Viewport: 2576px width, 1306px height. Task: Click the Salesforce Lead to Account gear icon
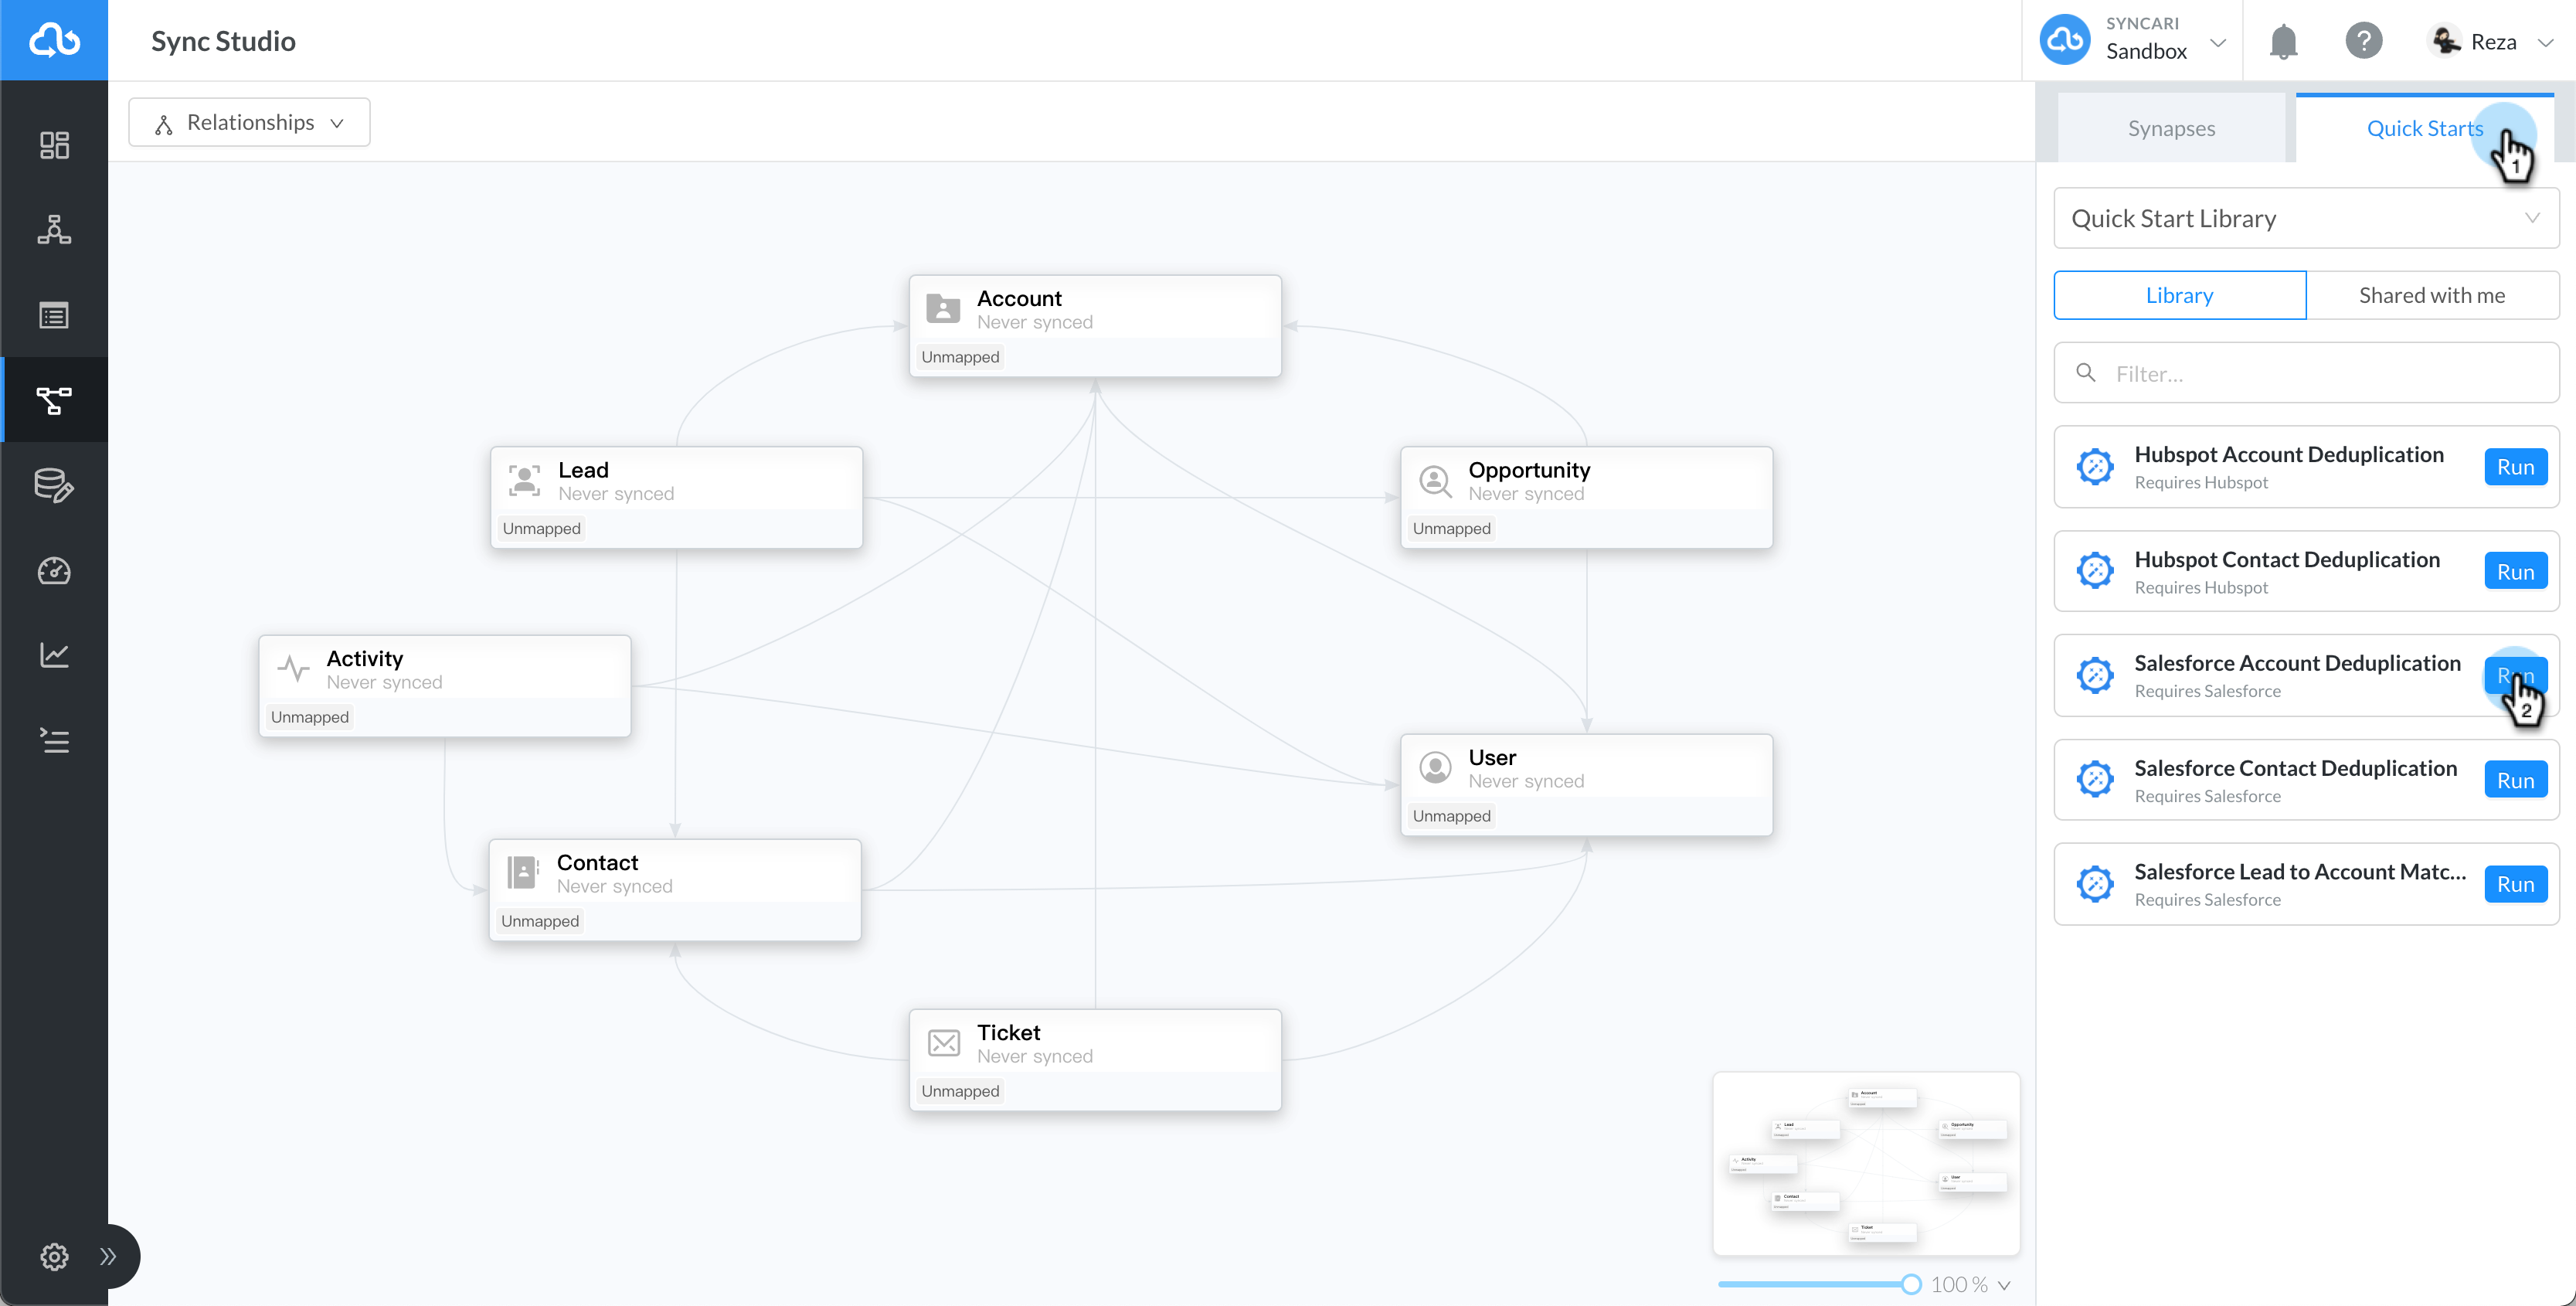pyautogui.click(x=2094, y=884)
